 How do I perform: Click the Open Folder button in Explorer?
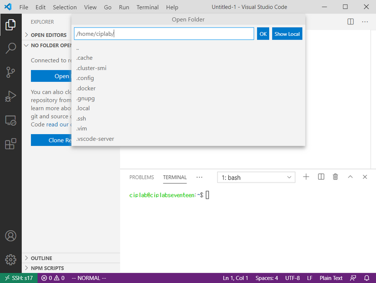[51, 76]
